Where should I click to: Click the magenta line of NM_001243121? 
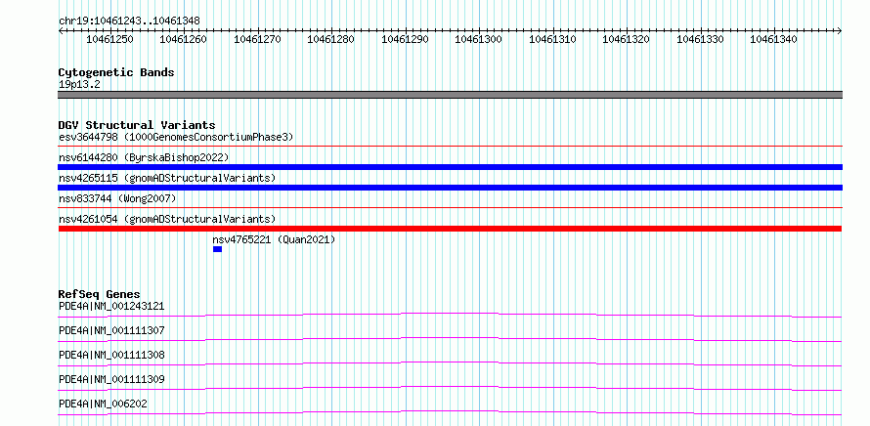coord(450,315)
